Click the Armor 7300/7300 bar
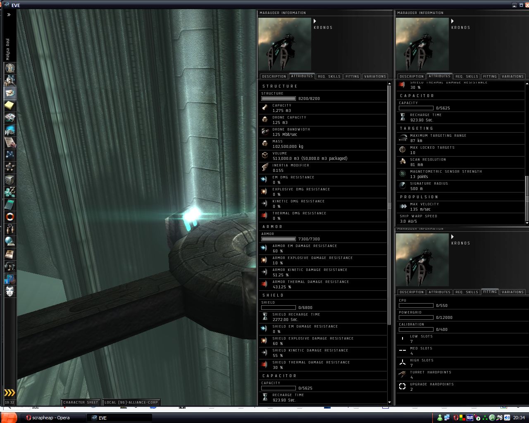The image size is (529, 423). (279, 239)
